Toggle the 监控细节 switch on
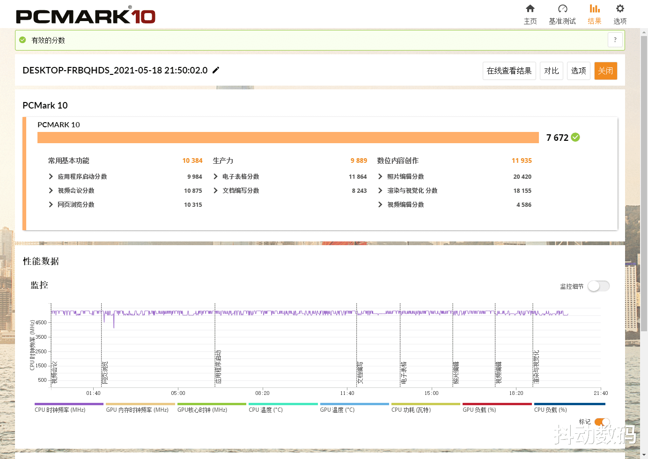Viewport: 648px width, 459px height. coord(599,286)
